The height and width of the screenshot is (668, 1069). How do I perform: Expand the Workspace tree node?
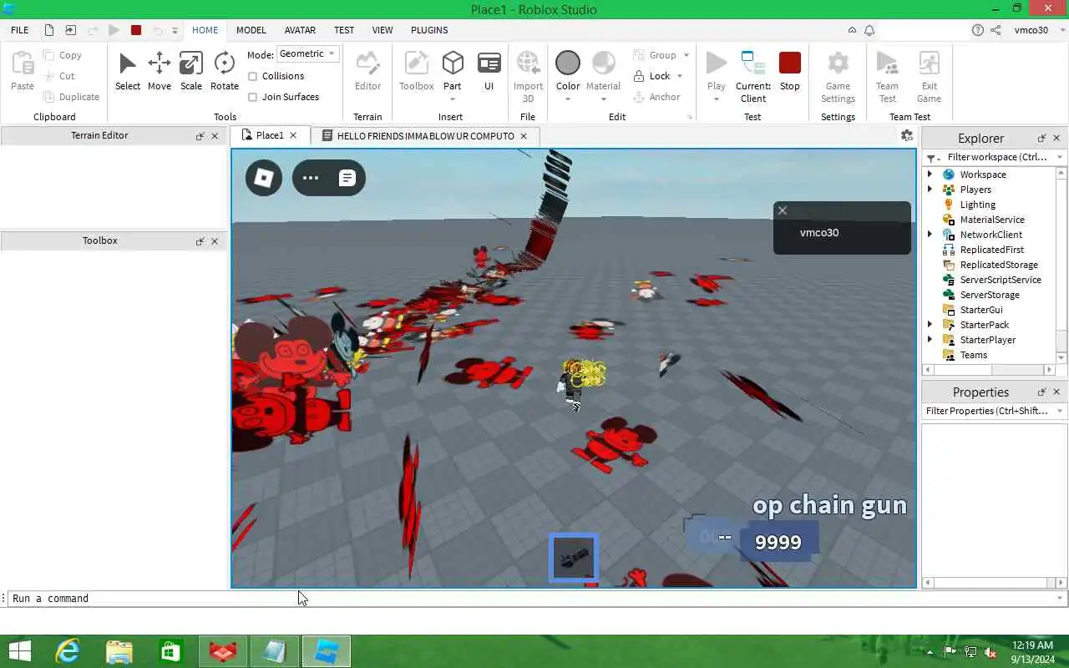click(x=930, y=175)
